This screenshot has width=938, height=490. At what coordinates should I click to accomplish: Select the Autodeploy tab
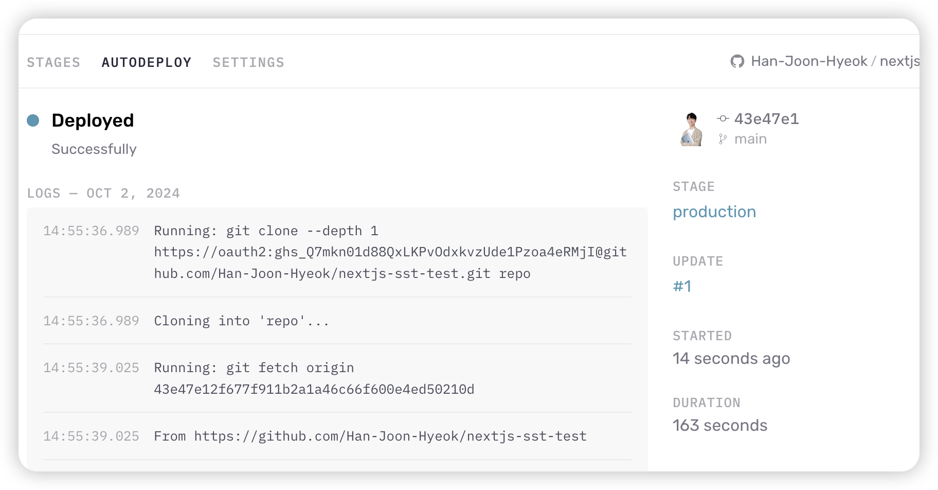point(147,63)
